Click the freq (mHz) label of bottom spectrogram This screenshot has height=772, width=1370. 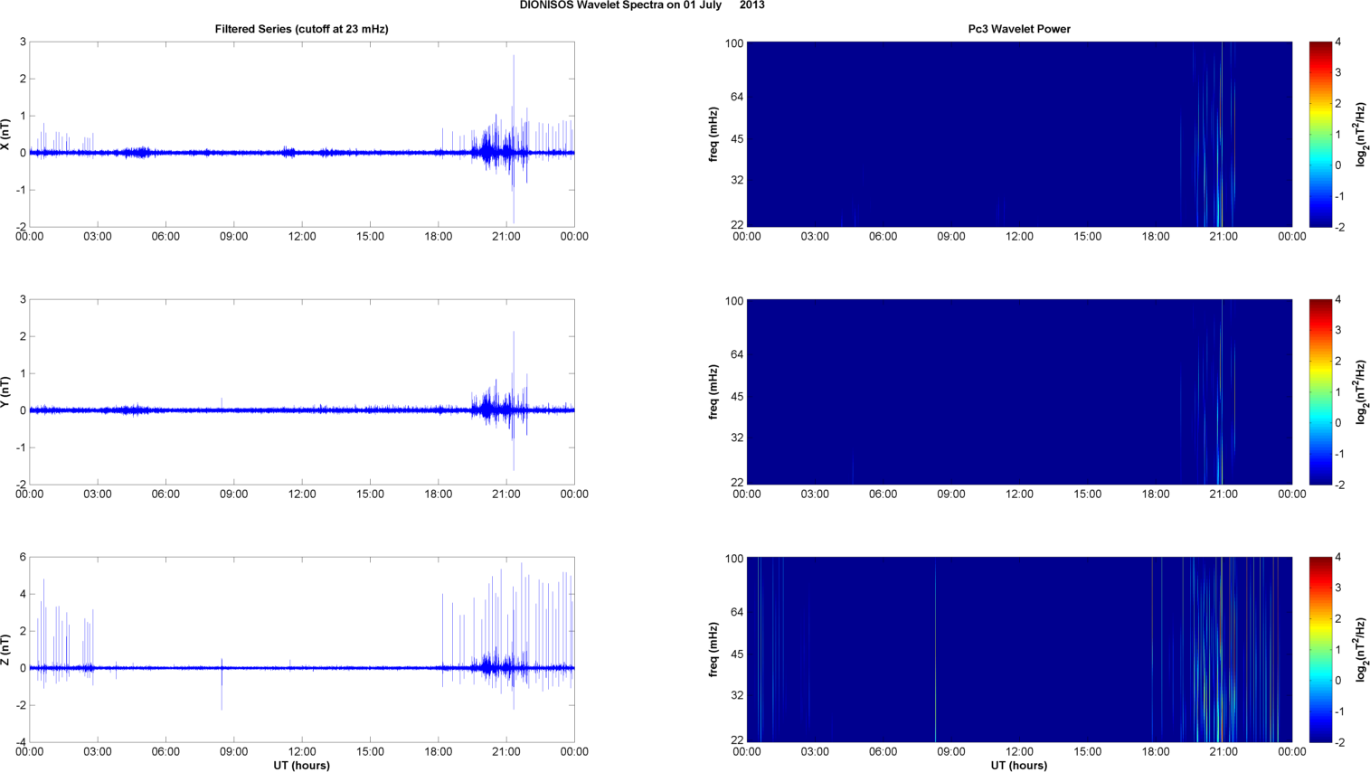click(713, 650)
